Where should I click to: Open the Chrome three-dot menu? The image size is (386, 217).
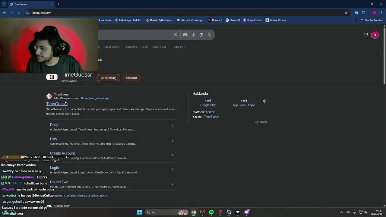[382, 13]
